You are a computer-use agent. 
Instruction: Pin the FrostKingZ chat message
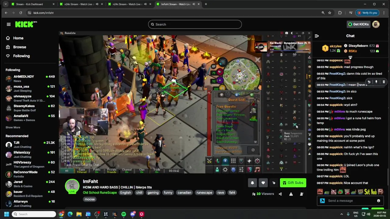pyautogui.click(x=376, y=82)
